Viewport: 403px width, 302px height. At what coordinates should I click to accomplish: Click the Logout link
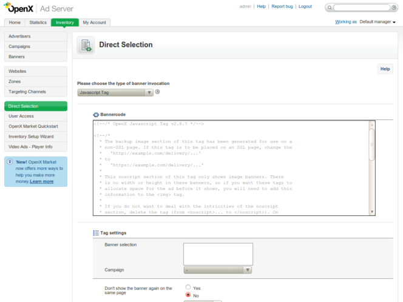[x=305, y=7]
